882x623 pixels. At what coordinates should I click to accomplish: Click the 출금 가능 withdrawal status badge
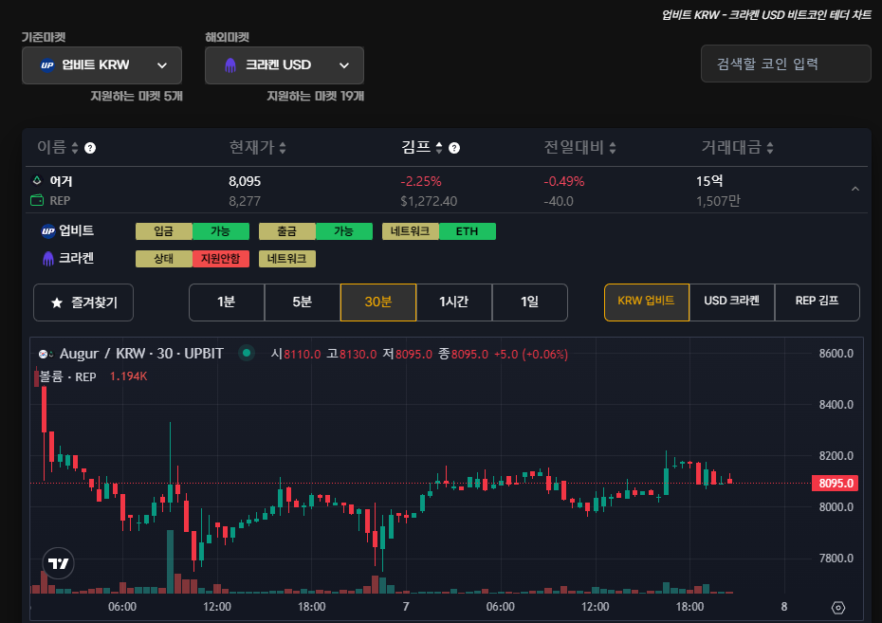pyautogui.click(x=316, y=231)
